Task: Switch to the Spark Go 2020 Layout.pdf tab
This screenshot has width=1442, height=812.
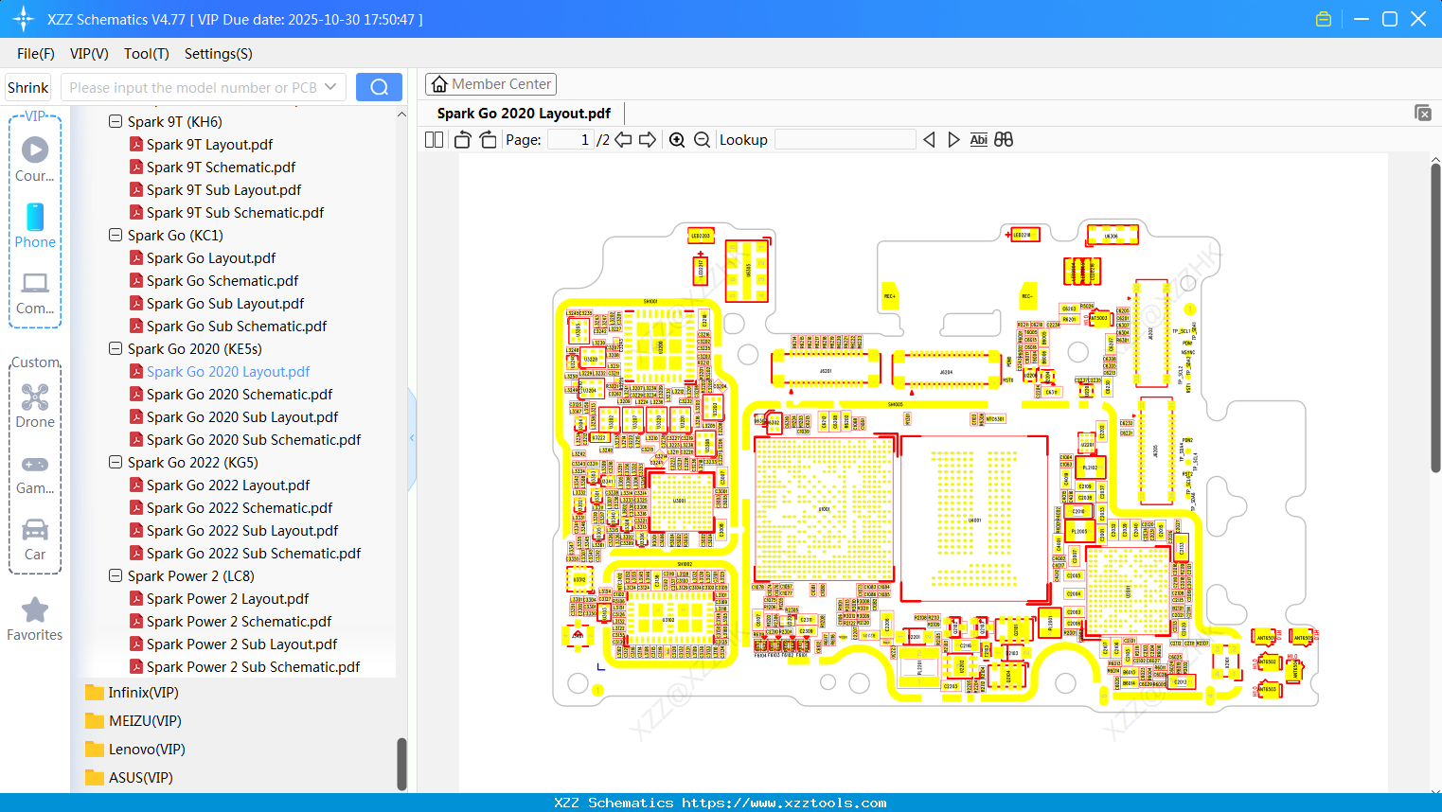Action: point(523,113)
